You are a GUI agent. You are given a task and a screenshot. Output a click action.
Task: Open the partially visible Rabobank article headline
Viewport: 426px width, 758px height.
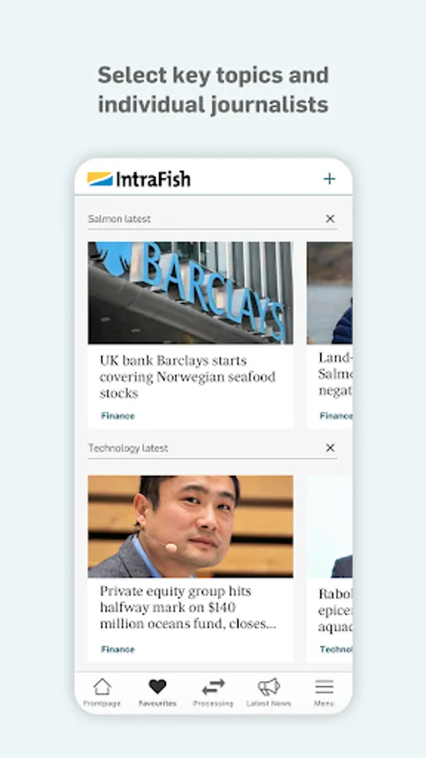tap(335, 611)
